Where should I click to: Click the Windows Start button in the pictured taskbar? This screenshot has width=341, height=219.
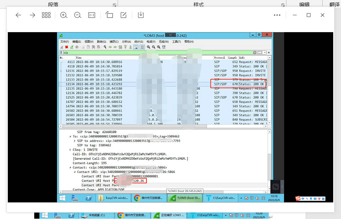[x=63, y=198]
